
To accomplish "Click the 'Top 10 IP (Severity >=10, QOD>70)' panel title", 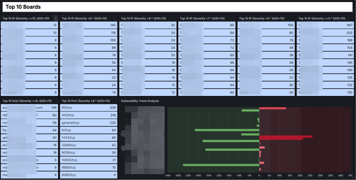I will click(26, 18).
